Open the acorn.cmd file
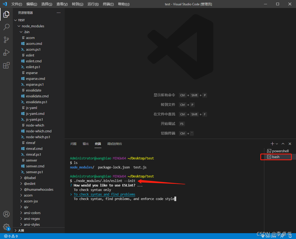 (x=34, y=44)
